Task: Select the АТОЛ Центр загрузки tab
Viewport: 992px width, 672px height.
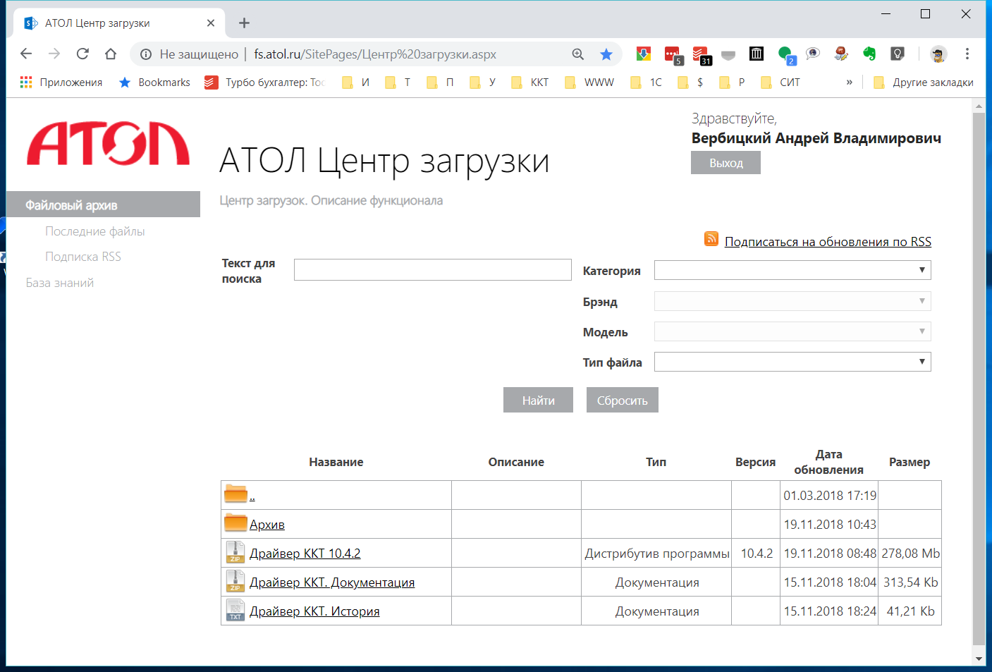Action: point(118,23)
